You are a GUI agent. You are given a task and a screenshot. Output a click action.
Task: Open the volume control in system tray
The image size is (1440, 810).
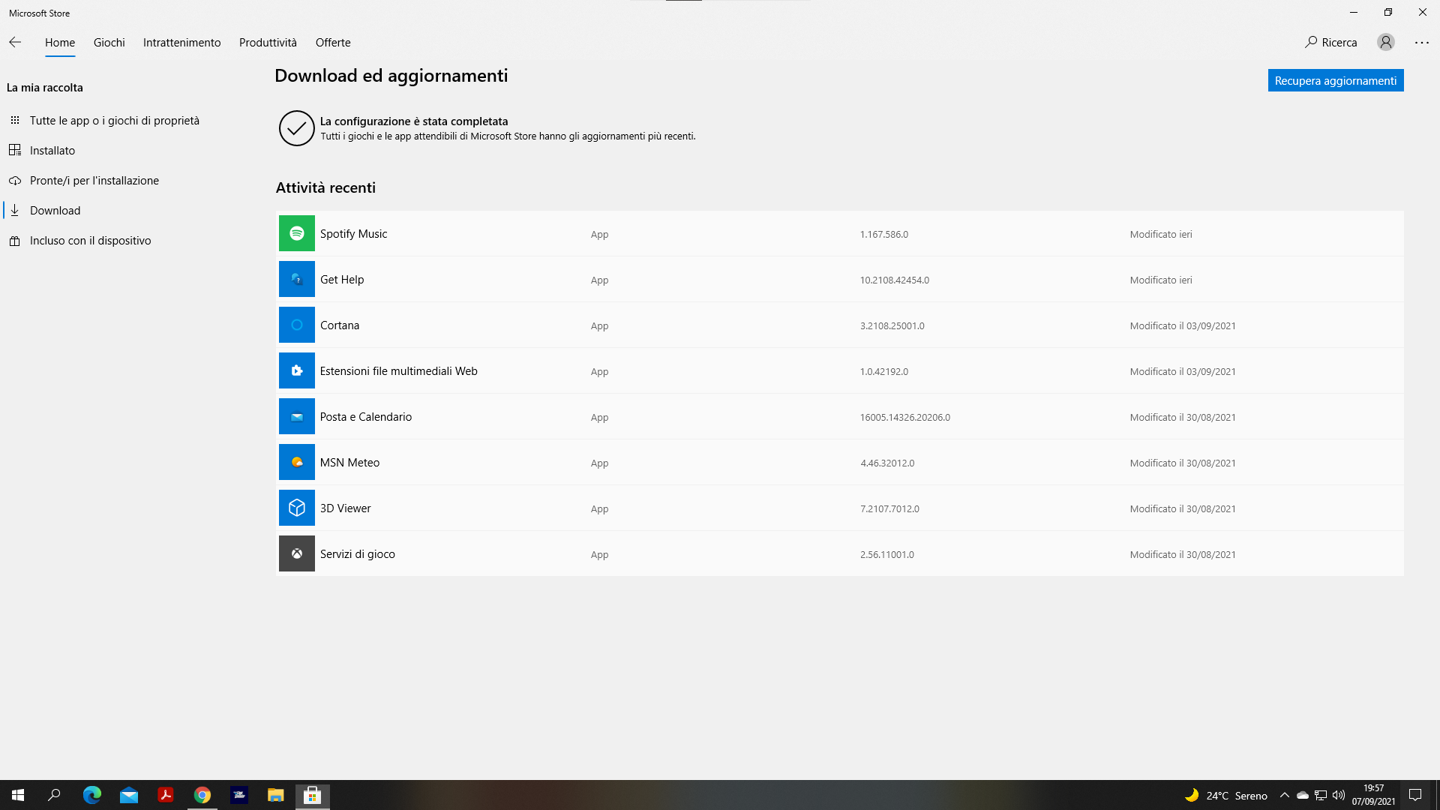tap(1339, 795)
